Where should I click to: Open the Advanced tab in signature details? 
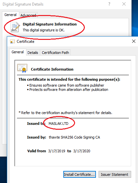[x=28, y=15]
